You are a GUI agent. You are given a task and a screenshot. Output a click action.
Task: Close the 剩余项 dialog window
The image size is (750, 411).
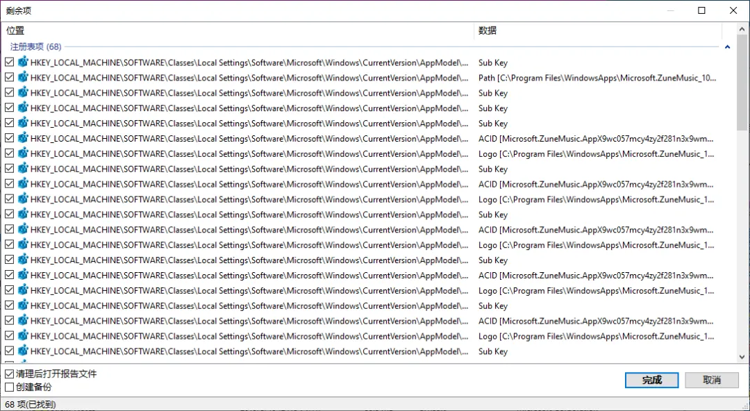click(x=733, y=10)
